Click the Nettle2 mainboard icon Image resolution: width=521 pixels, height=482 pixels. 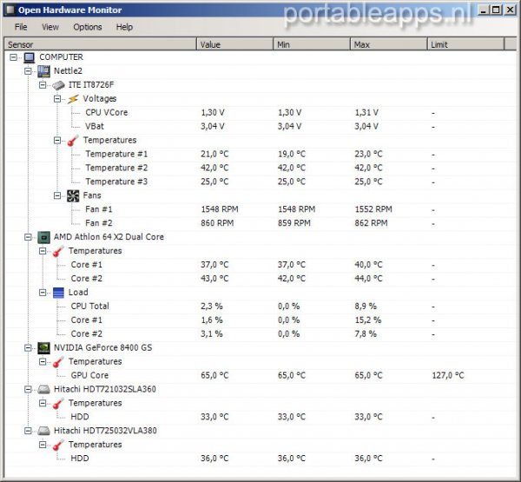pos(44,71)
